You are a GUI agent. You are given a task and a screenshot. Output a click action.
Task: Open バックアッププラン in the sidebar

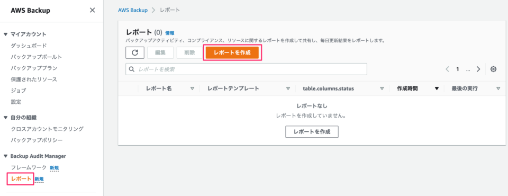[34, 68]
